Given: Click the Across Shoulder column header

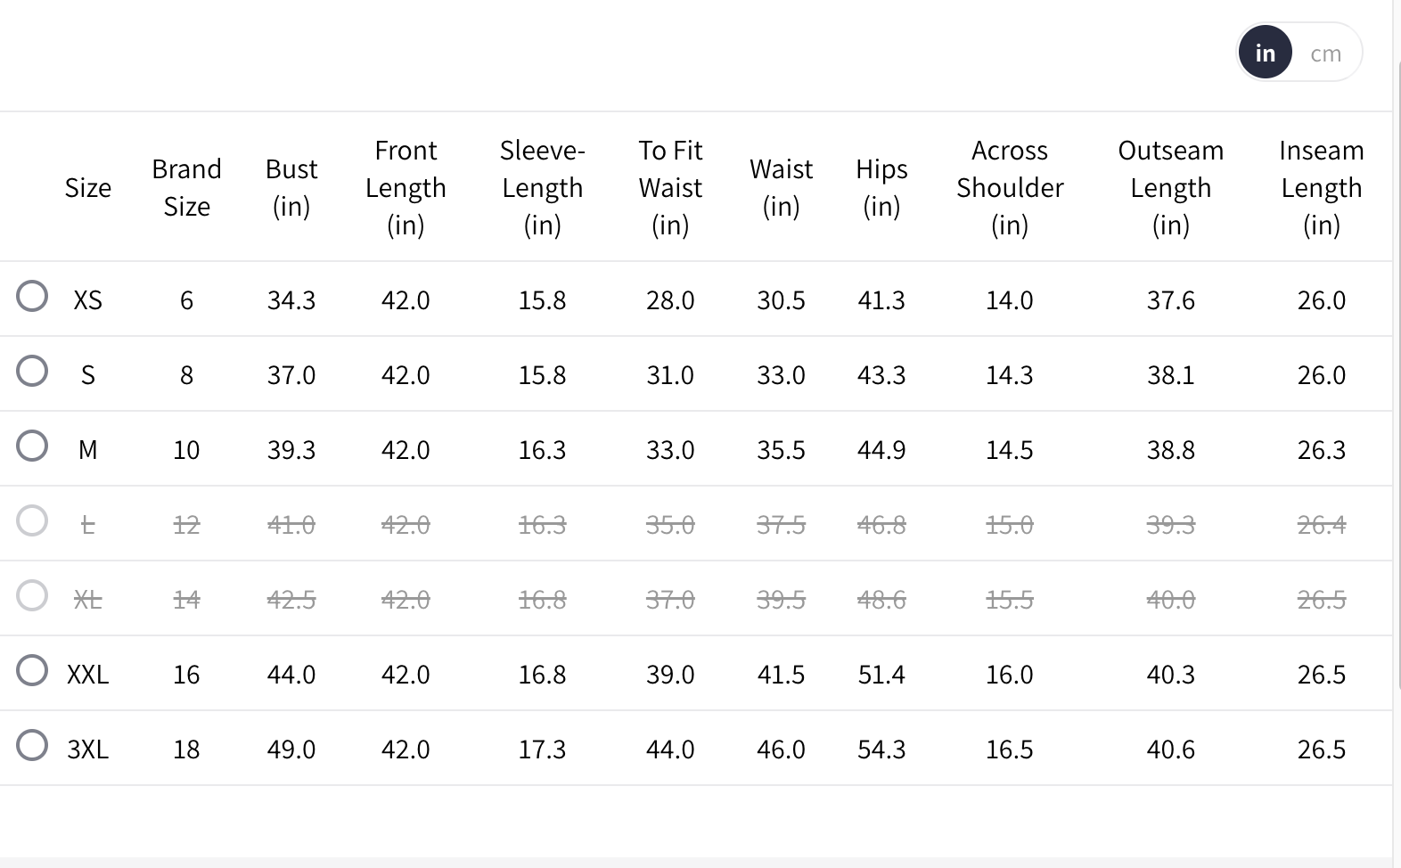Looking at the screenshot, I should click(x=1010, y=187).
